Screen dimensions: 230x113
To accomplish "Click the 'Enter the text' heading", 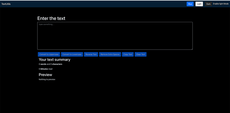I will click(51, 18).
